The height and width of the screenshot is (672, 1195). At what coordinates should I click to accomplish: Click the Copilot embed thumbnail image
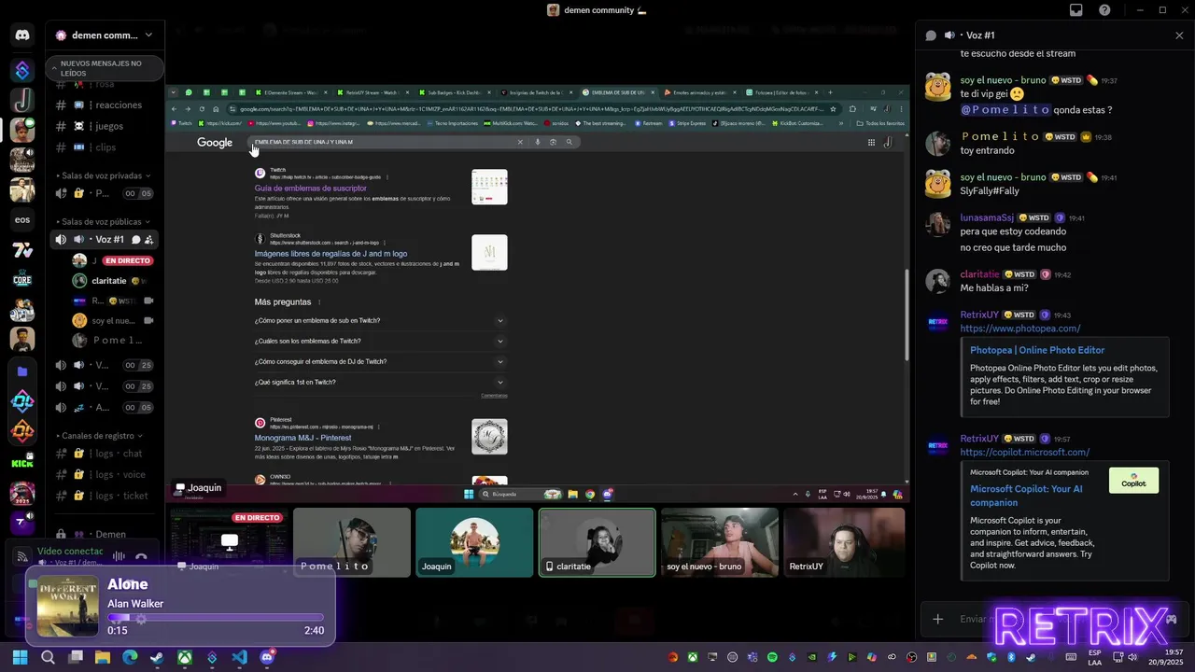coord(1133,480)
